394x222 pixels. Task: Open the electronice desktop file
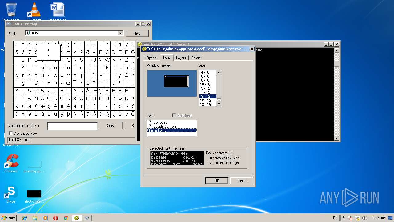pyautogui.click(x=34, y=196)
